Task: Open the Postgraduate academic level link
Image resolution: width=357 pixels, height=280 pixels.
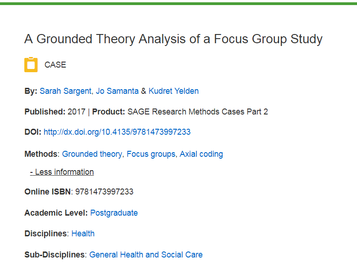Action: point(114,213)
